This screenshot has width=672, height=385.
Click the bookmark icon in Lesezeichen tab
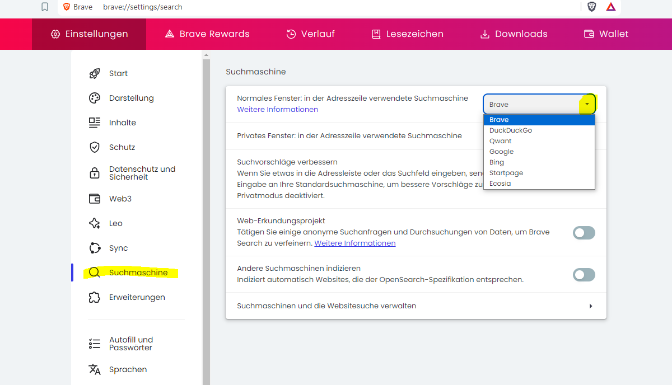coord(376,34)
